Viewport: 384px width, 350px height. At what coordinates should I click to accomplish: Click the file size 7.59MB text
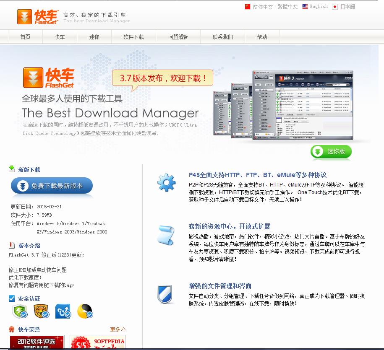click(x=44, y=215)
